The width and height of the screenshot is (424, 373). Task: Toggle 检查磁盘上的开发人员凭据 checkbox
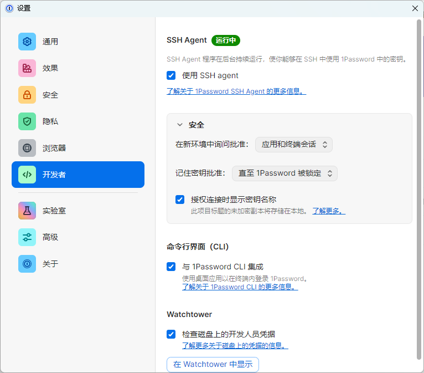171,334
